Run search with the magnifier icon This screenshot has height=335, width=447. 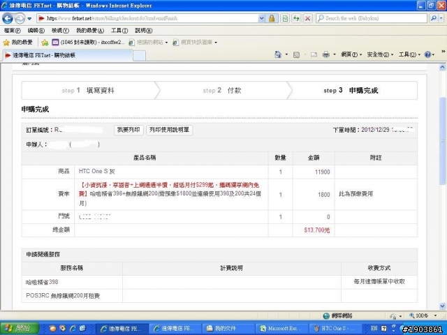(434, 19)
